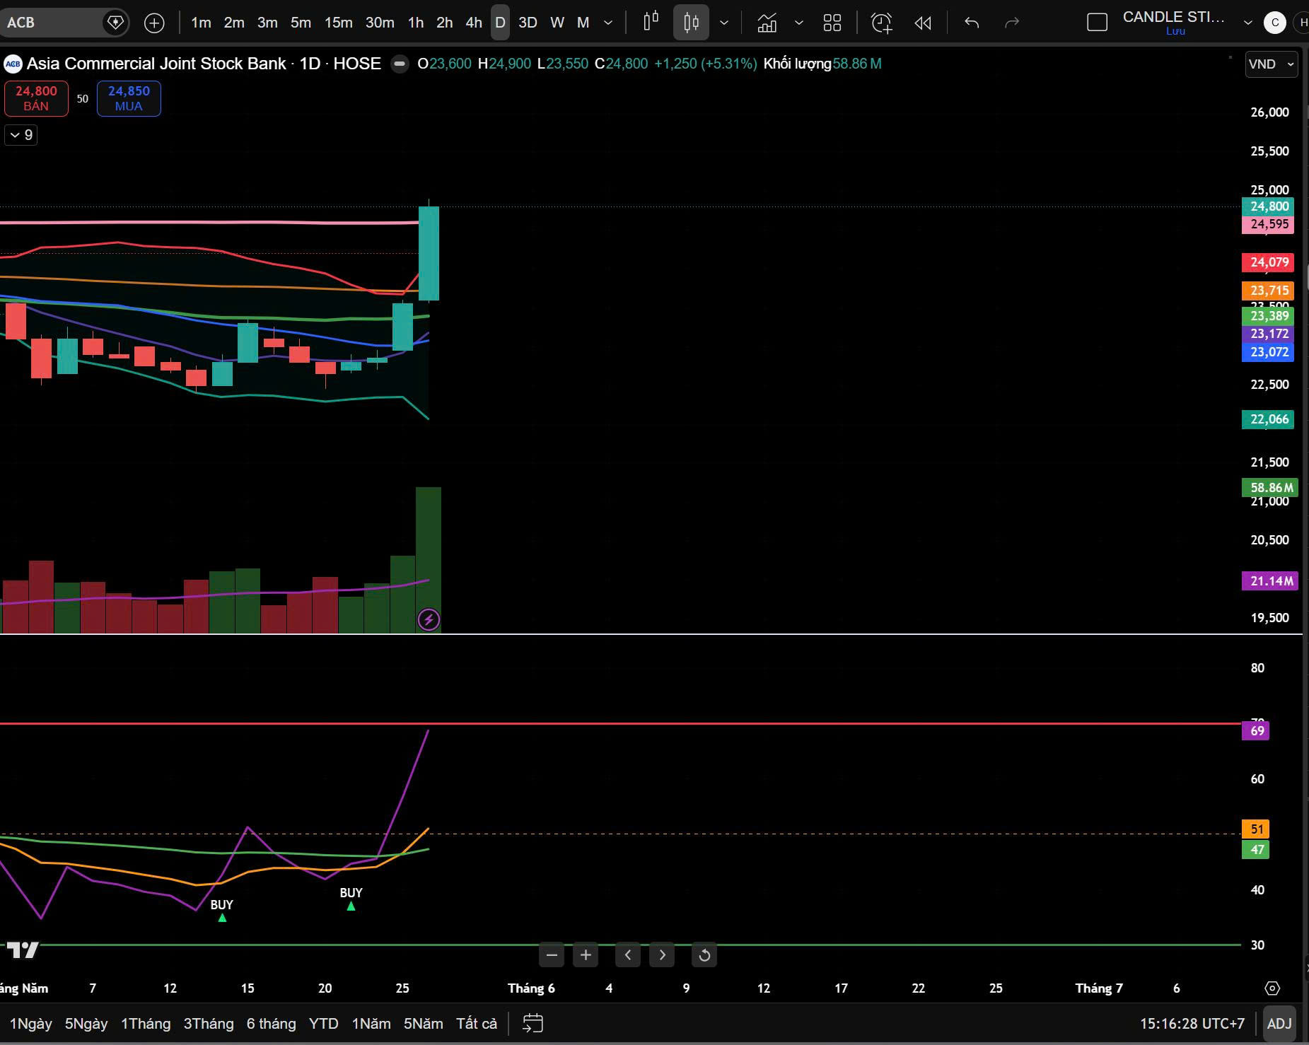Select the candlestick chart style icon
Image resolution: width=1309 pixels, height=1045 pixels.
tap(691, 23)
